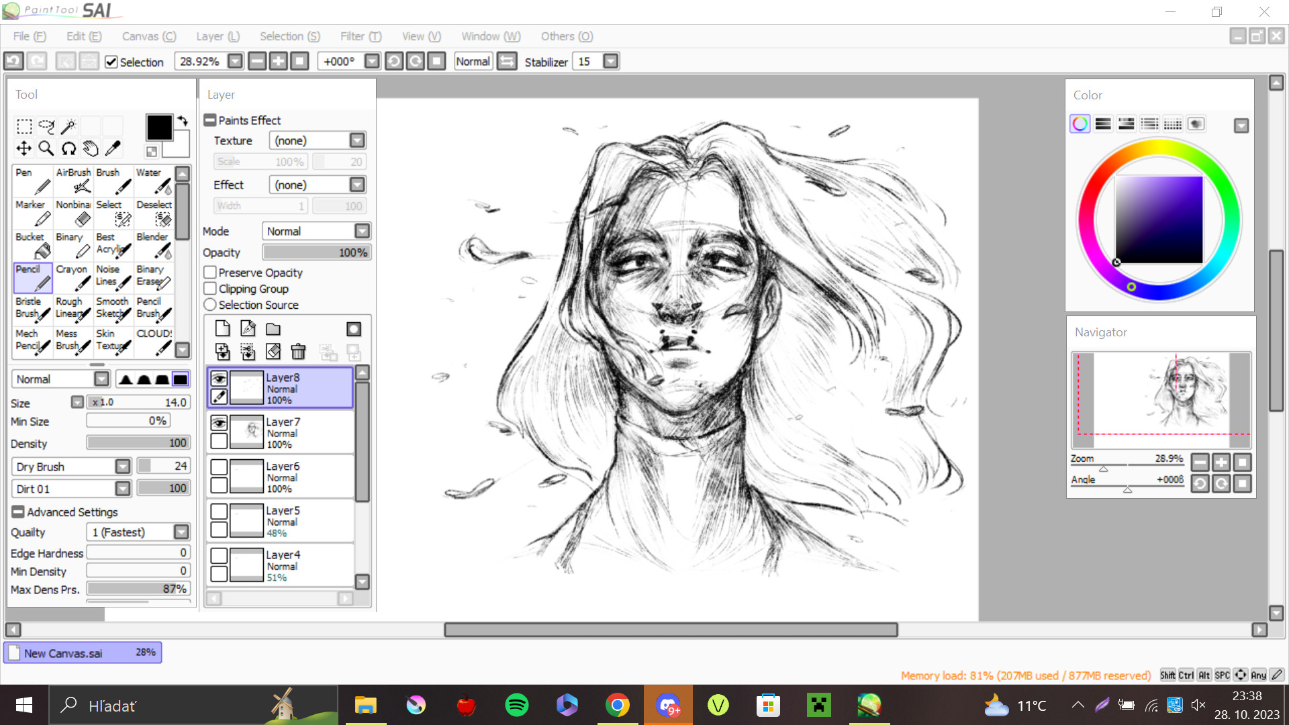Select the rectangular Selection tool
Image resolution: width=1289 pixels, height=725 pixels.
coord(24,126)
